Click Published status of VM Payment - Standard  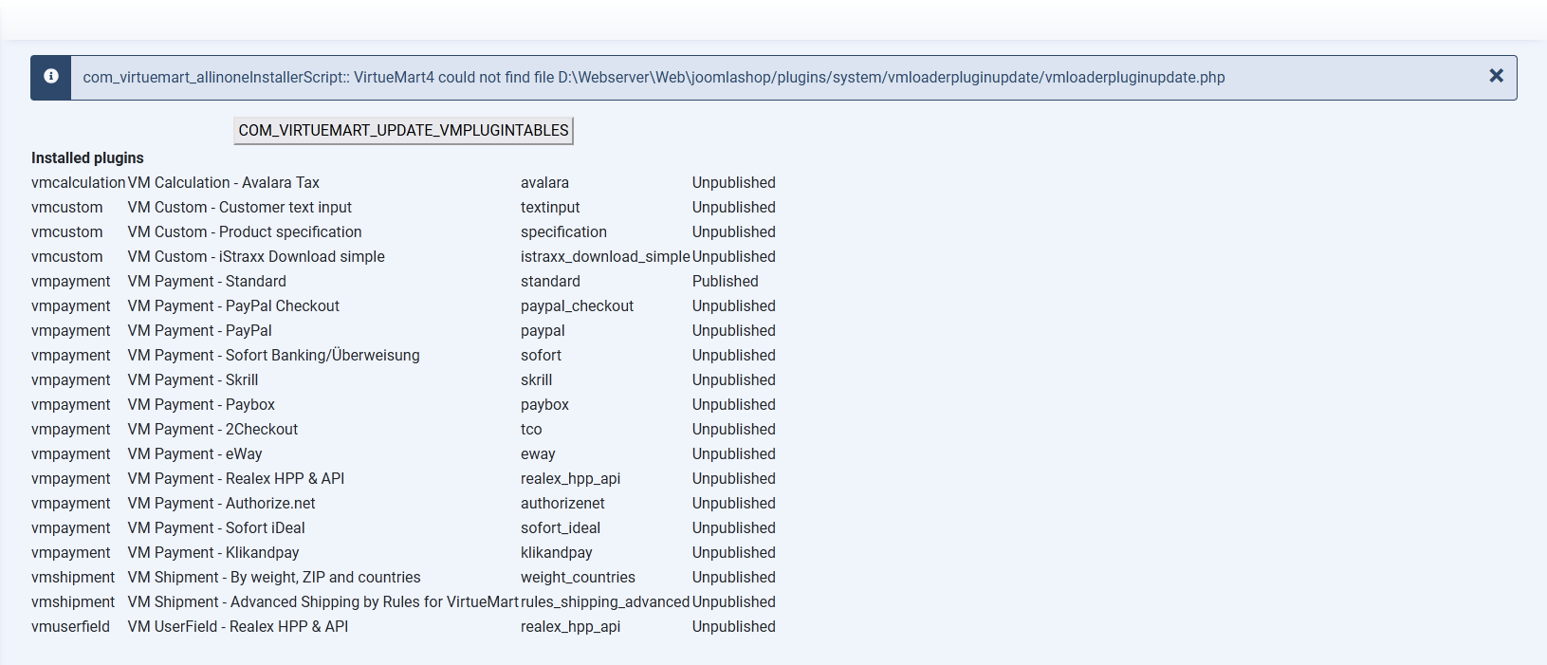(x=725, y=282)
